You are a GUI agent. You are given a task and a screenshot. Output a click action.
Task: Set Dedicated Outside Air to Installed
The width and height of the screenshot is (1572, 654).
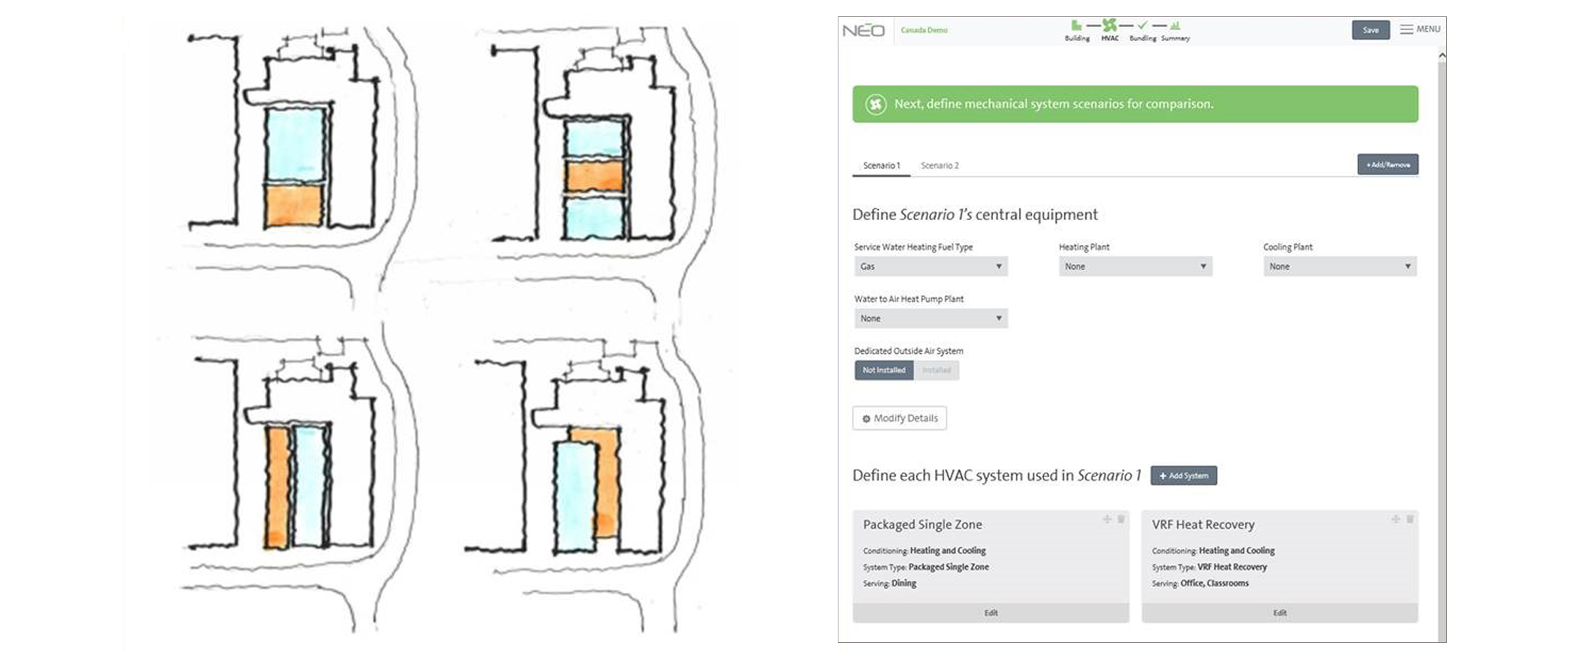tap(936, 370)
